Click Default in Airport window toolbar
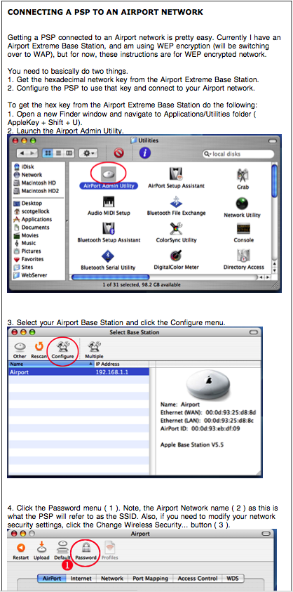293x592 pixels. tap(62, 551)
